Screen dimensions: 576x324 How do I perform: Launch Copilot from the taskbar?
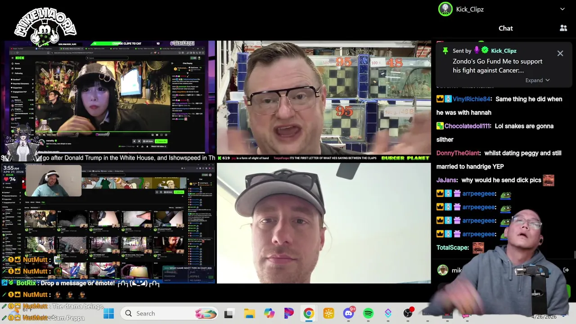click(x=269, y=314)
